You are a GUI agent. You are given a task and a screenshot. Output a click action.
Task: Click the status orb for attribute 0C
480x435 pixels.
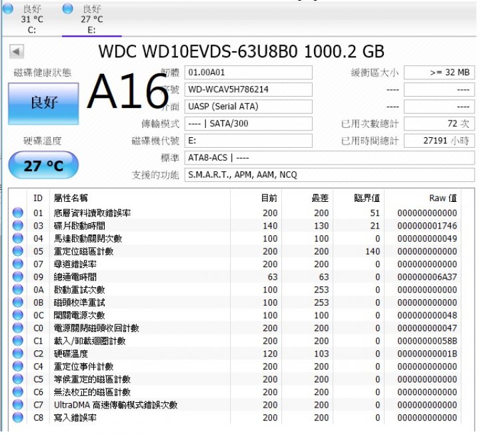18,315
